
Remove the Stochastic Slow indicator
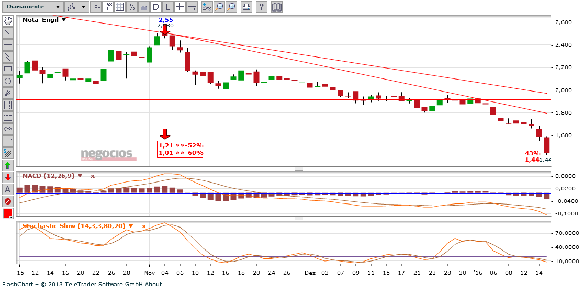(143, 226)
